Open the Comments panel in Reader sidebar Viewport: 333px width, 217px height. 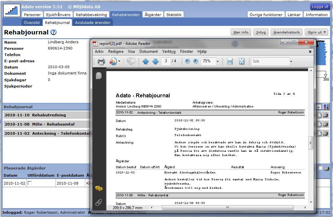tap(99, 188)
